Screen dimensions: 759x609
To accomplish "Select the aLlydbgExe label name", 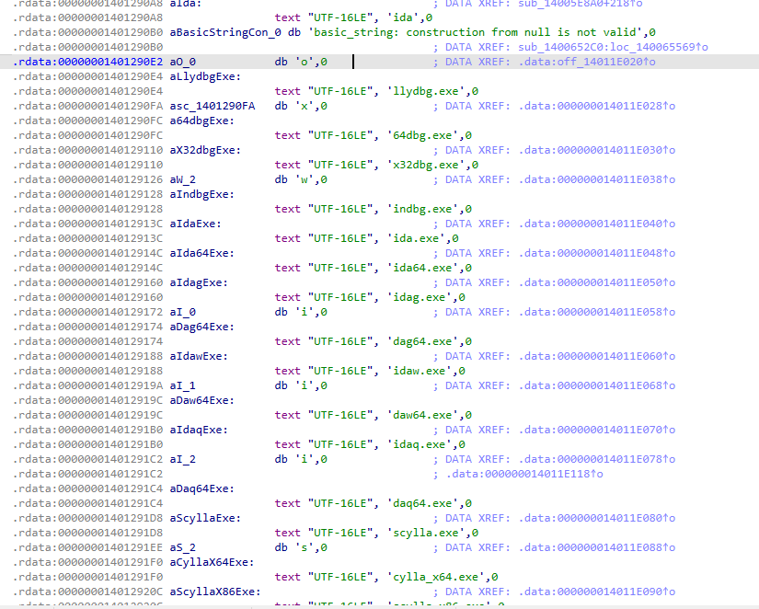I will coord(205,76).
